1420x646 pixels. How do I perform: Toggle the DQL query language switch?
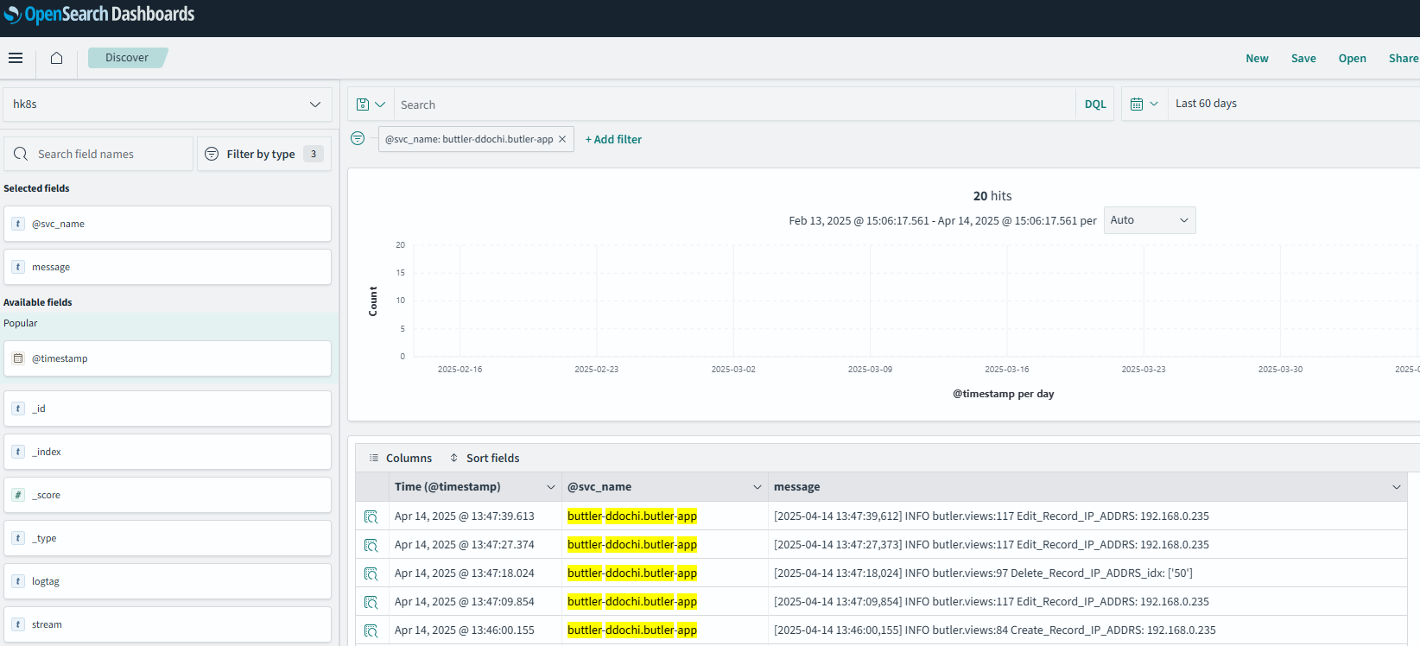(x=1094, y=104)
